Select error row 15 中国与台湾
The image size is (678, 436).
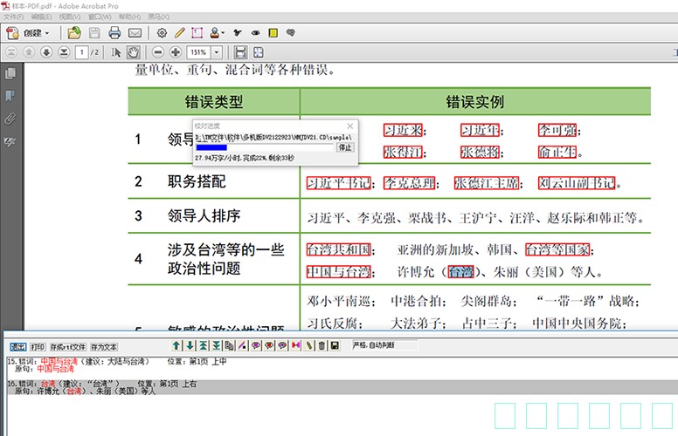342,365
